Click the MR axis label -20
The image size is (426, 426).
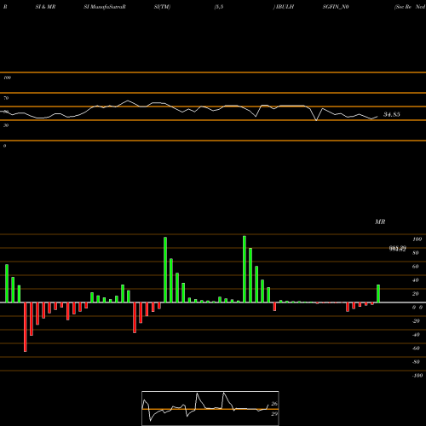pyautogui.click(x=416, y=321)
